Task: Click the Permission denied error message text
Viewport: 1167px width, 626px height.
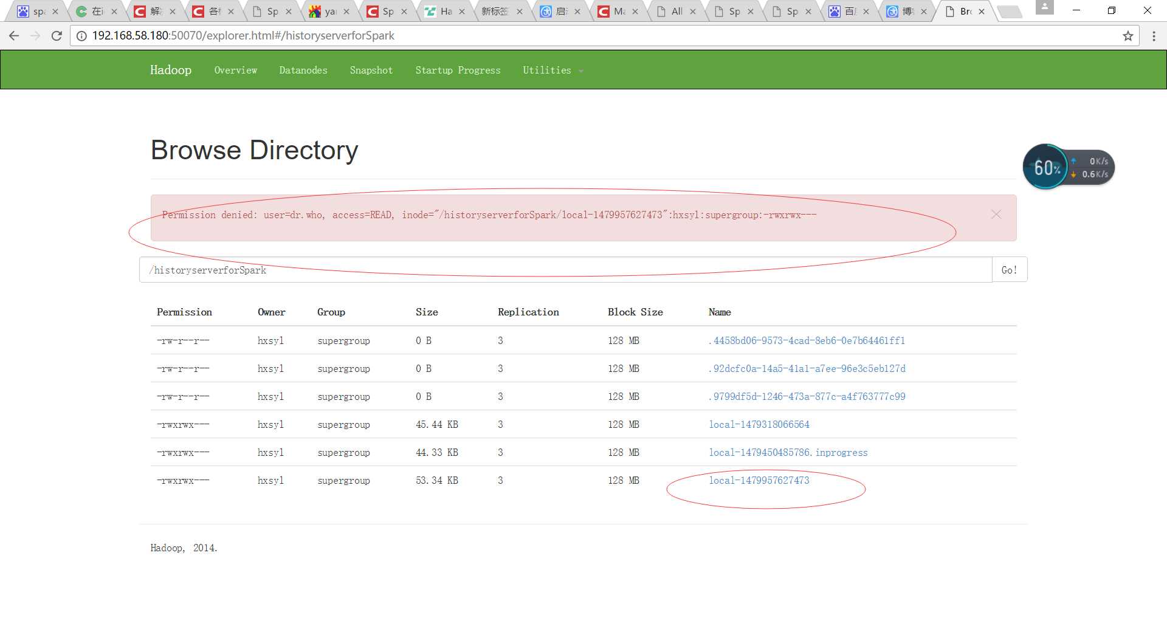Action: click(x=489, y=215)
